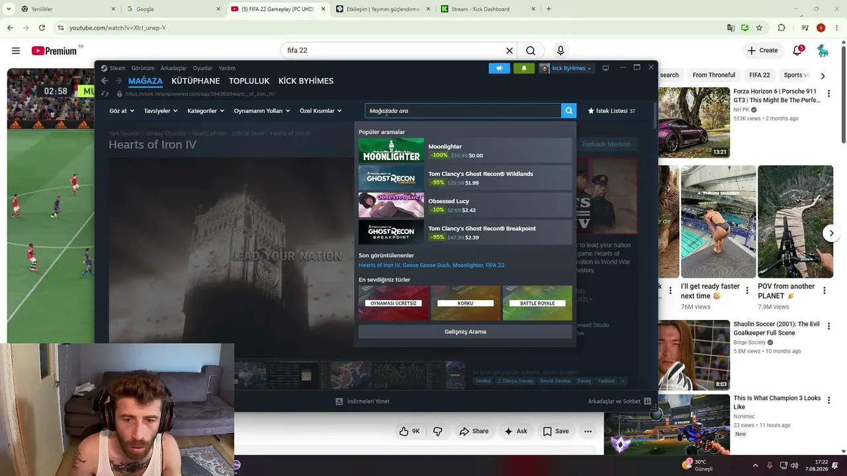Image resolution: width=847 pixels, height=476 pixels.
Task: Focus the Mağazada ara search field
Action: [463, 111]
